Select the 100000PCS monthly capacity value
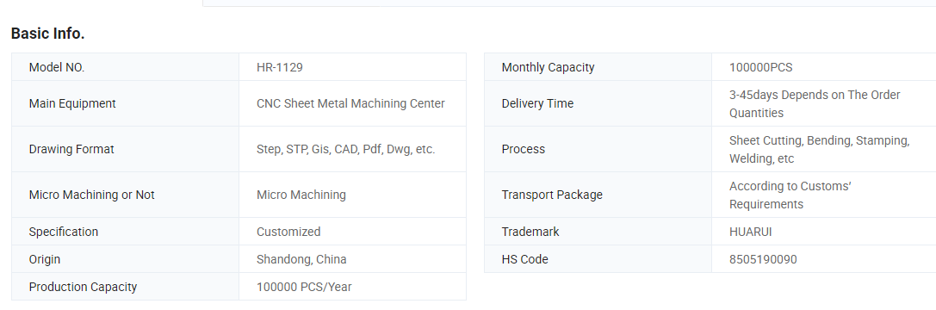Image resolution: width=936 pixels, height=310 pixels. pyautogui.click(x=760, y=67)
